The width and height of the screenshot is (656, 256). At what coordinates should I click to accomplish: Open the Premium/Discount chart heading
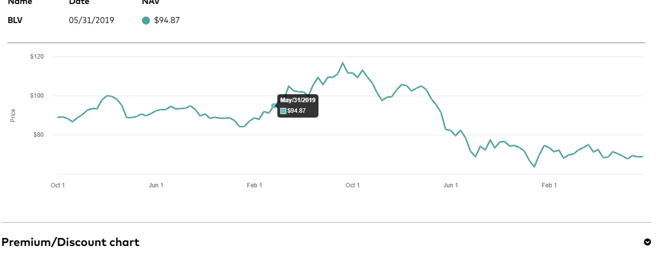(x=70, y=242)
